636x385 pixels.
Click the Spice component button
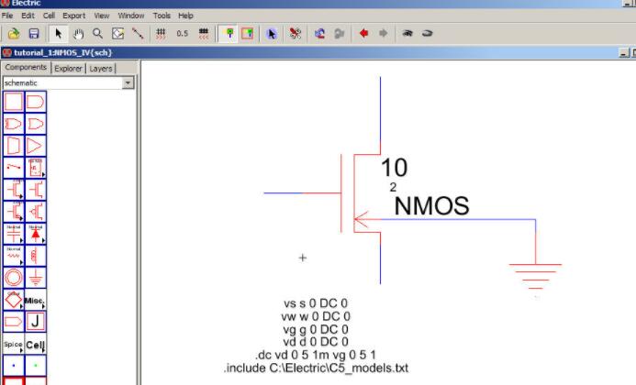pyautogui.click(x=14, y=346)
